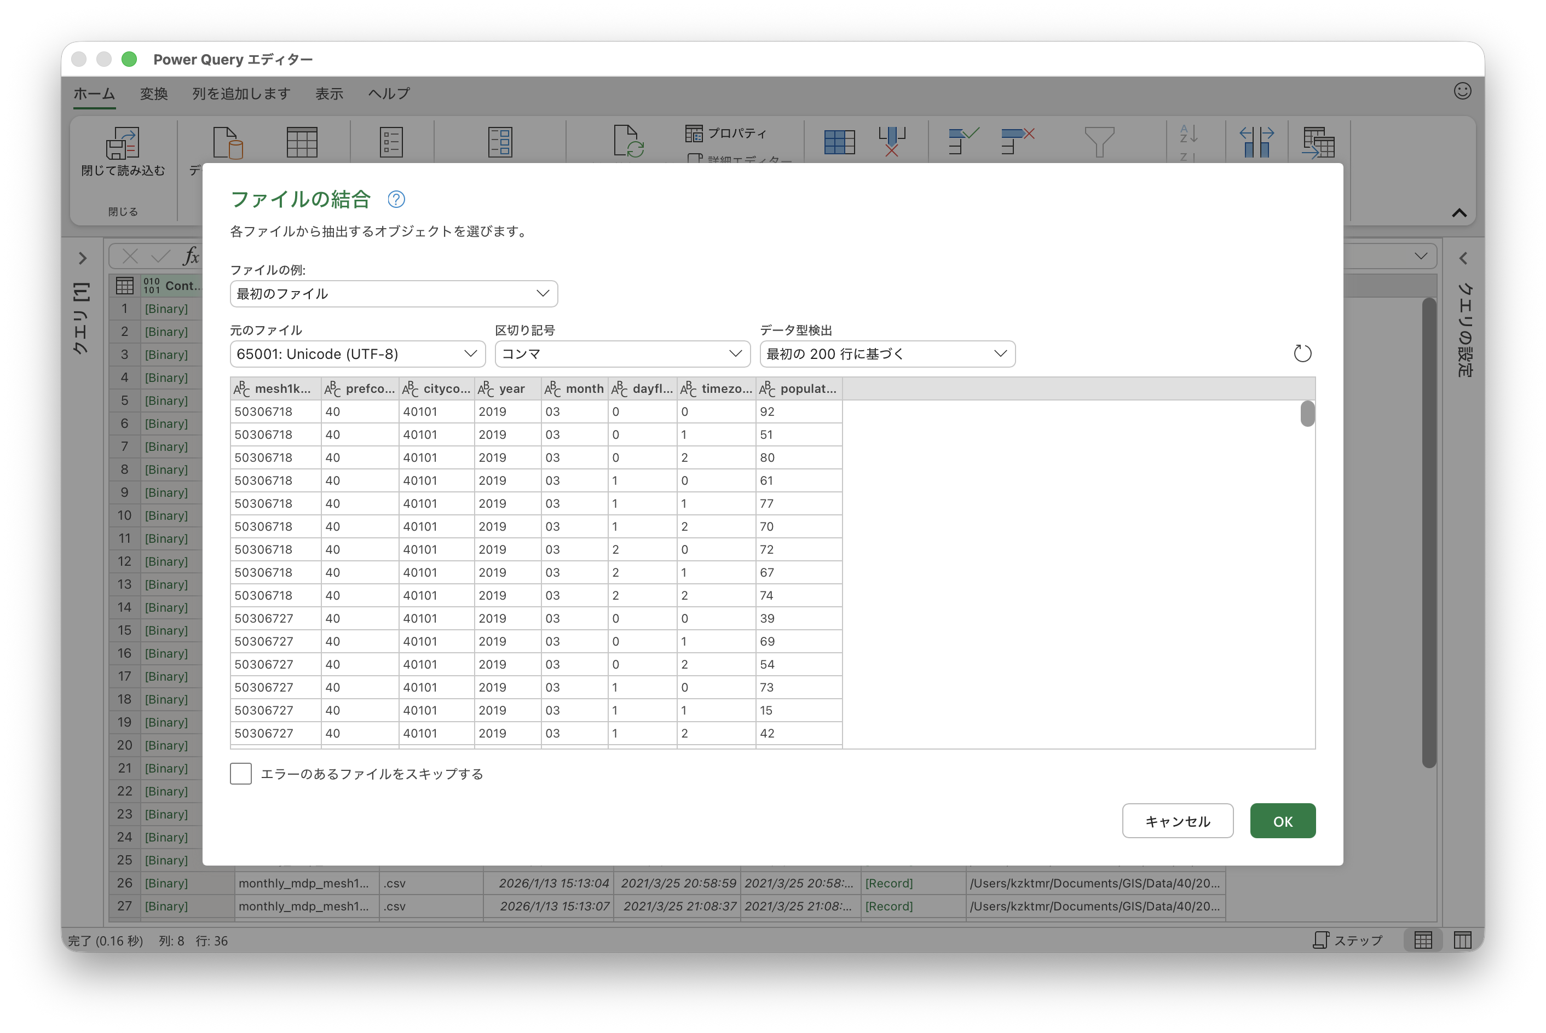
Task: Open the file origin encoding dropdown
Action: click(357, 354)
